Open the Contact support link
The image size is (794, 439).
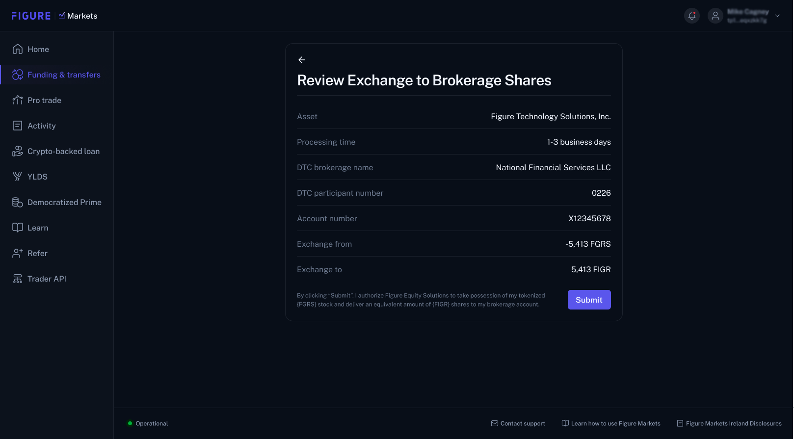tap(523, 423)
